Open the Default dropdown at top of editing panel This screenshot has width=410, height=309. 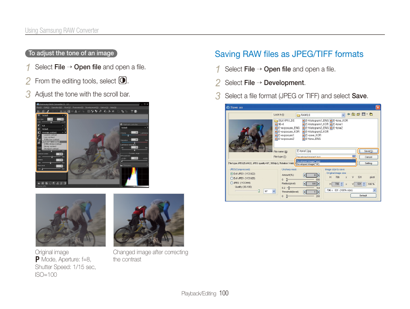click(52, 115)
